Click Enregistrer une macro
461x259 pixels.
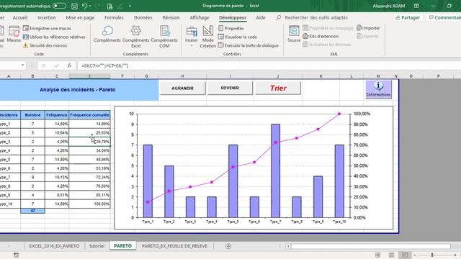click(x=47, y=28)
